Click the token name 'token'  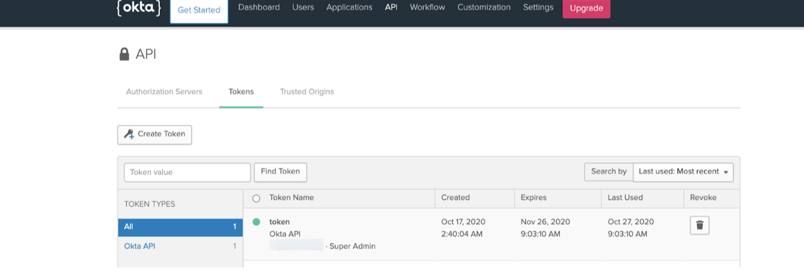[x=279, y=222]
